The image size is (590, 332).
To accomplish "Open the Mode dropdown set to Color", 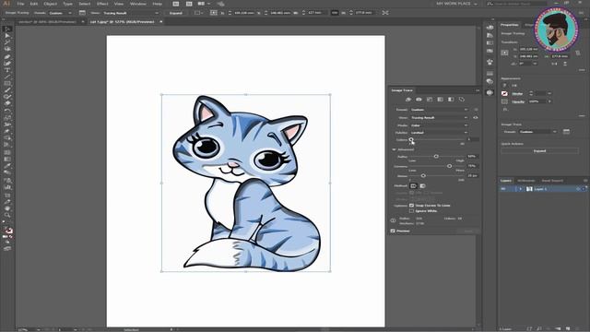I will [439, 125].
